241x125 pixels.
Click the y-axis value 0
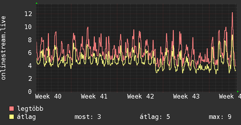[30, 92]
